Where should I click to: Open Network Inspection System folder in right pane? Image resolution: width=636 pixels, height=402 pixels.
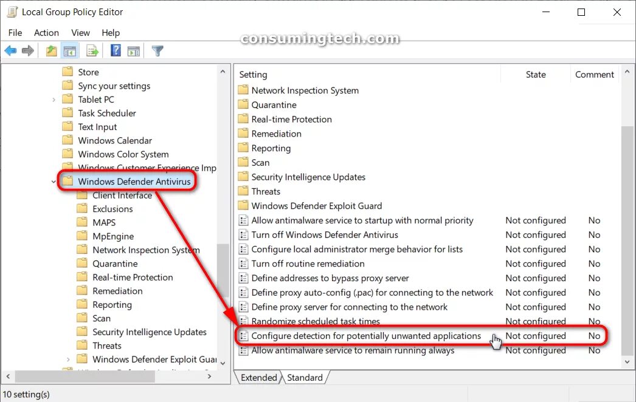point(305,90)
